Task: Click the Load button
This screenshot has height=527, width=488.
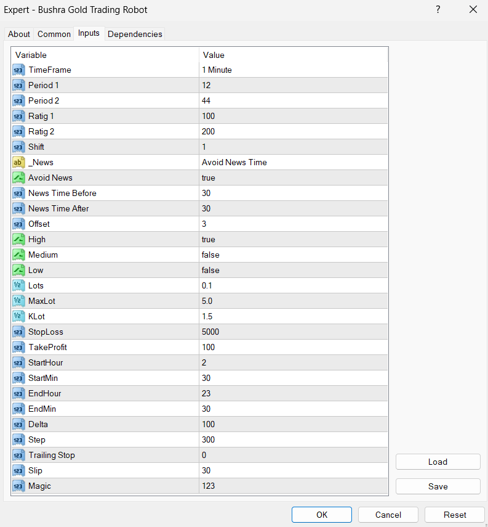Action: (x=438, y=462)
